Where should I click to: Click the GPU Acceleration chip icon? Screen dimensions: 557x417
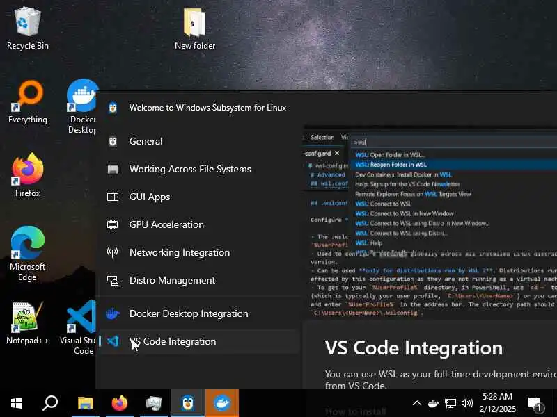coord(113,224)
